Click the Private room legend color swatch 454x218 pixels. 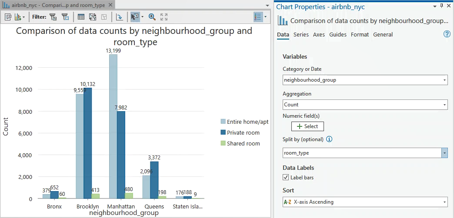click(x=223, y=133)
